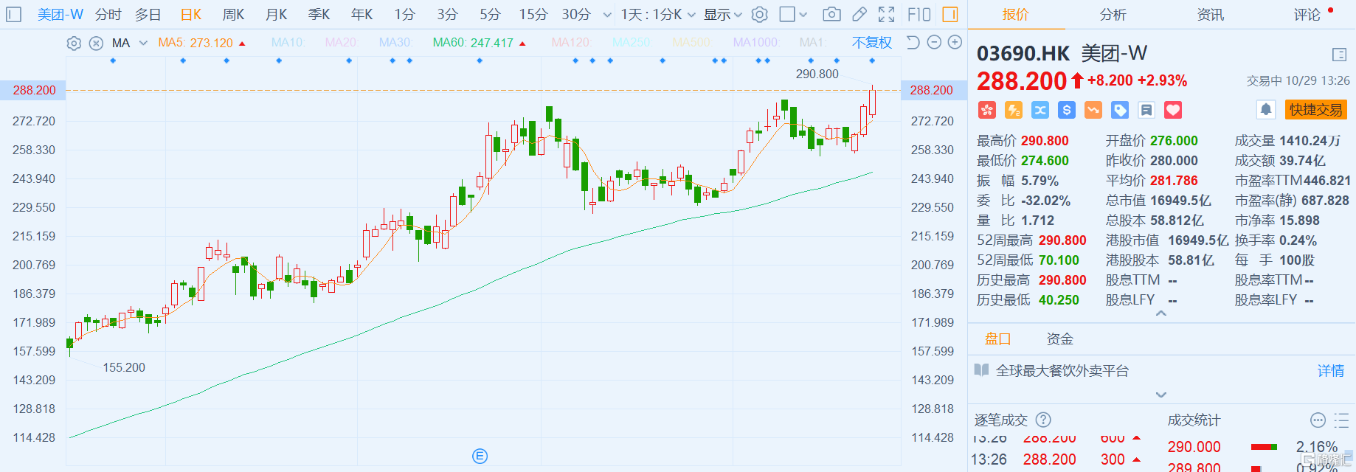The height and width of the screenshot is (472, 1356).
Task: Enter fullscreen chart mode
Action: (x=887, y=14)
